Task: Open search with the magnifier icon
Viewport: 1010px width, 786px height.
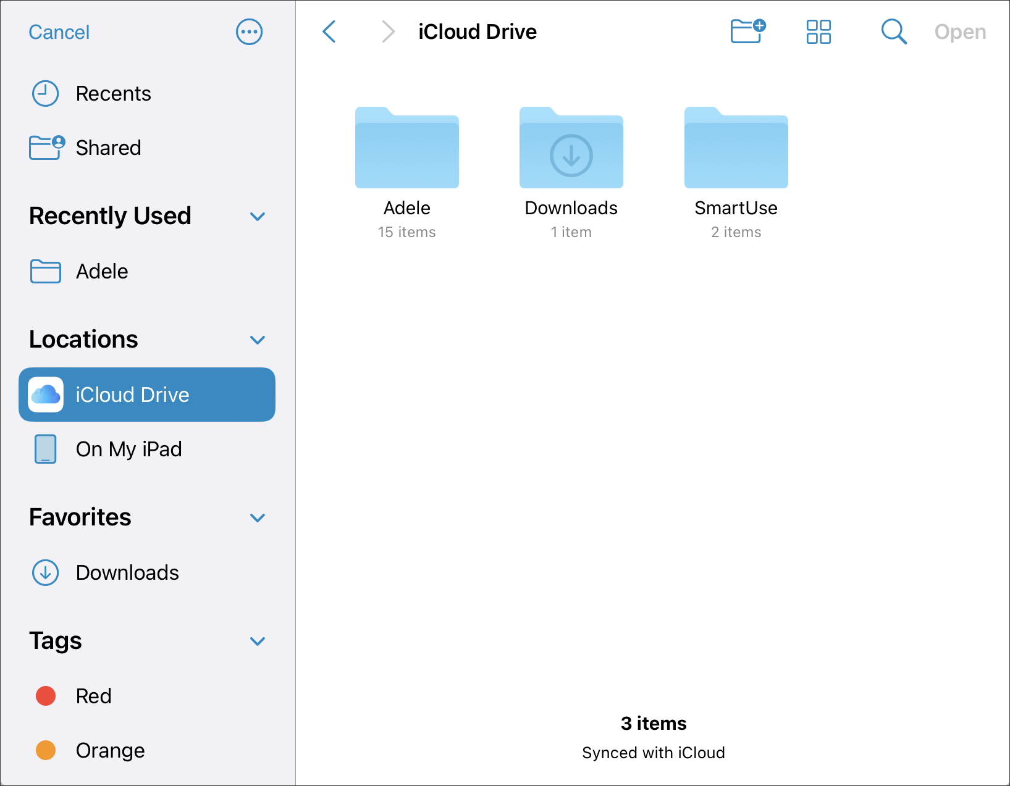Action: pyautogui.click(x=893, y=31)
